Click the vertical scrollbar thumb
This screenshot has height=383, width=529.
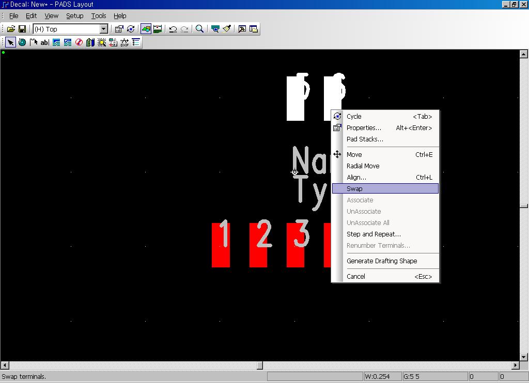click(x=524, y=205)
